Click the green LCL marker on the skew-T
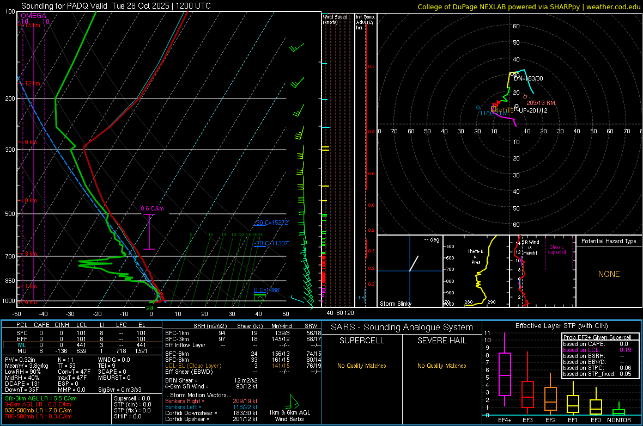Viewport: 643px width, 426px height. 259,299
